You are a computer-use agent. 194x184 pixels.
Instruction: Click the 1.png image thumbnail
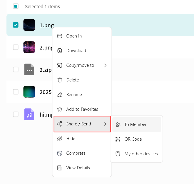[29, 25]
